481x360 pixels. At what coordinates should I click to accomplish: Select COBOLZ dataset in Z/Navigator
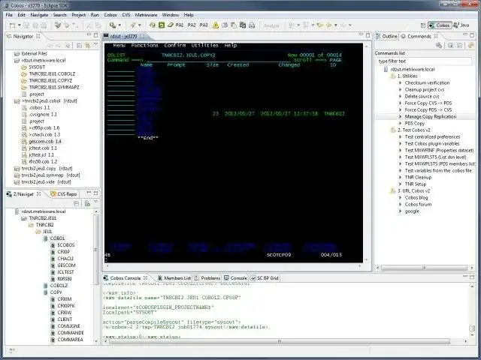coord(59,285)
